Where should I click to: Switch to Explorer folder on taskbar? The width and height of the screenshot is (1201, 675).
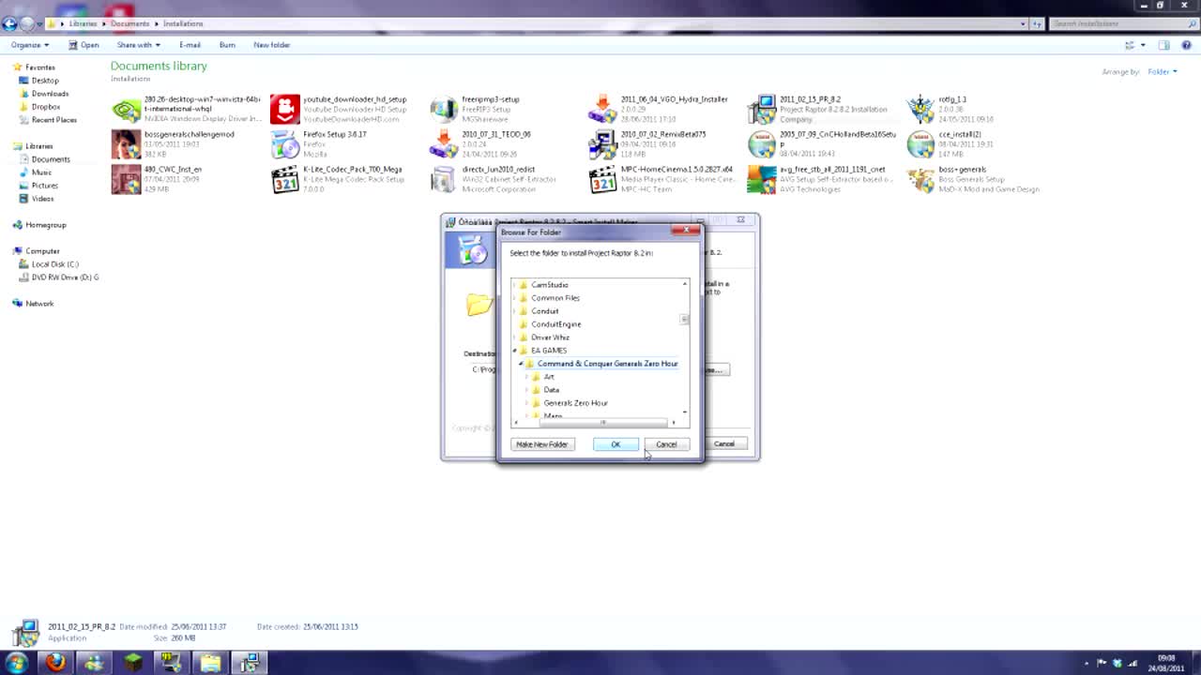[210, 663]
